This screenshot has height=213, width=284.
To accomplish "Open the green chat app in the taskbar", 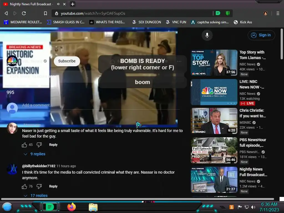I will 50,207.
